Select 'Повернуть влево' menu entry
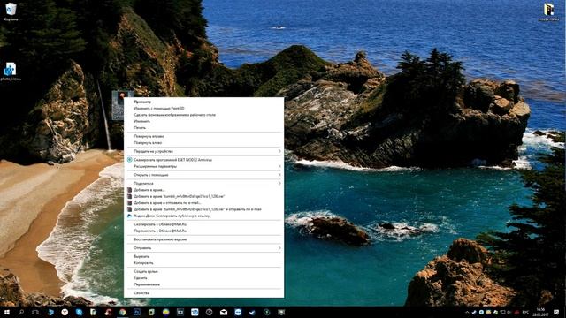This screenshot has width=566, height=318. click(x=148, y=143)
